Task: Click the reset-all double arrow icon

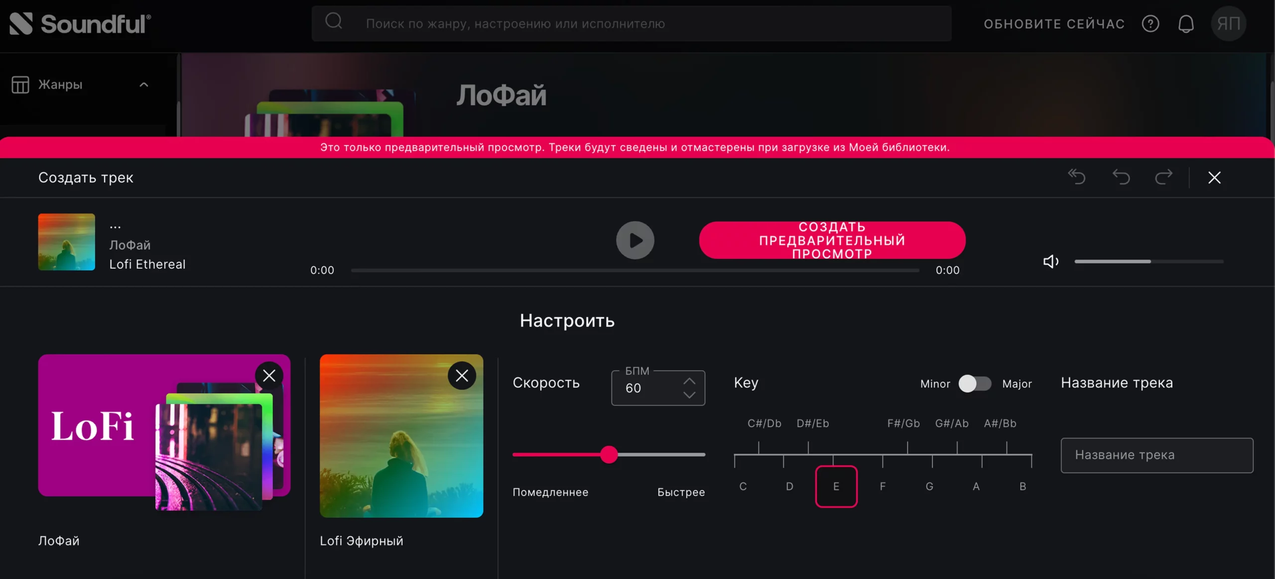Action: pyautogui.click(x=1077, y=177)
